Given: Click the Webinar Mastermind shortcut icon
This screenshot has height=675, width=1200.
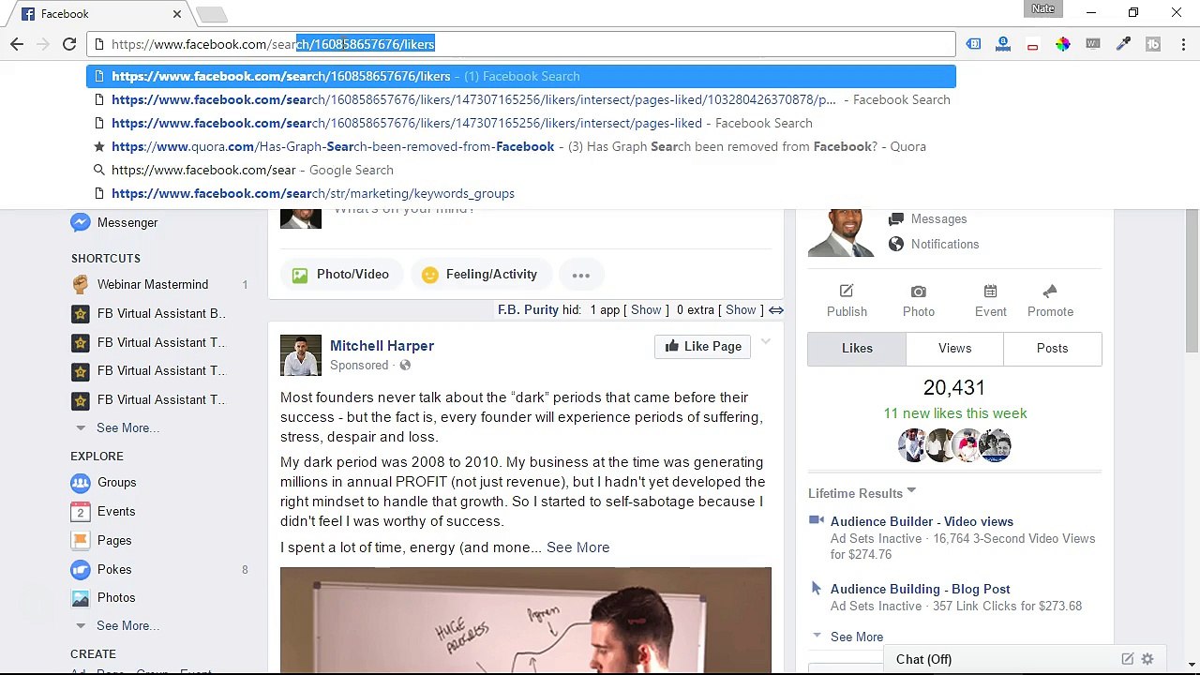Looking at the screenshot, I should [x=81, y=284].
